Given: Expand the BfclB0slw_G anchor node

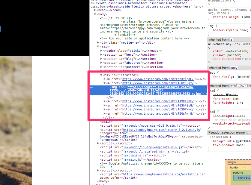Looking at the screenshot, I should tap(104, 113).
